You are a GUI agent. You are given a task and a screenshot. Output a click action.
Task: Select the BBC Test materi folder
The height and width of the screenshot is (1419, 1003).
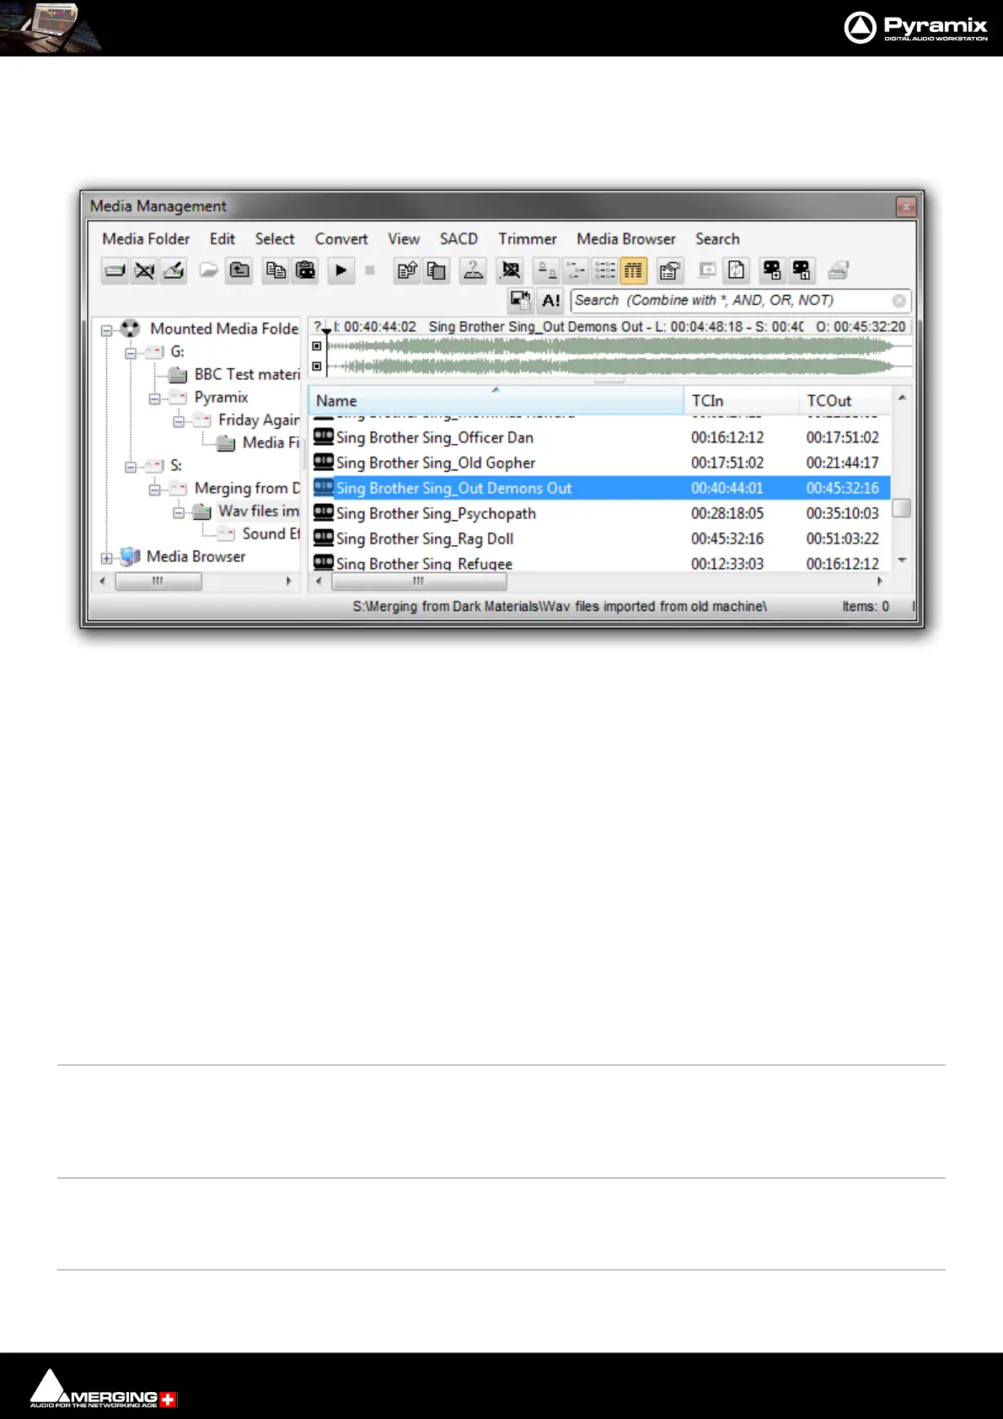(247, 374)
